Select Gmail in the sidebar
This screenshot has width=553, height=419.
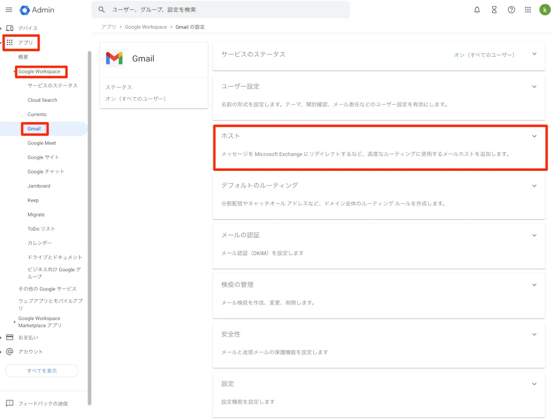34,128
